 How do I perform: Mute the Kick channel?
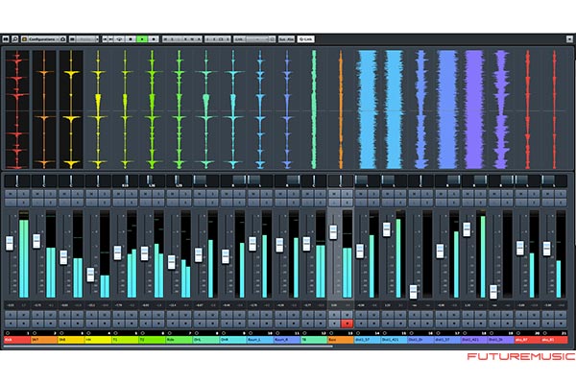[11, 193]
